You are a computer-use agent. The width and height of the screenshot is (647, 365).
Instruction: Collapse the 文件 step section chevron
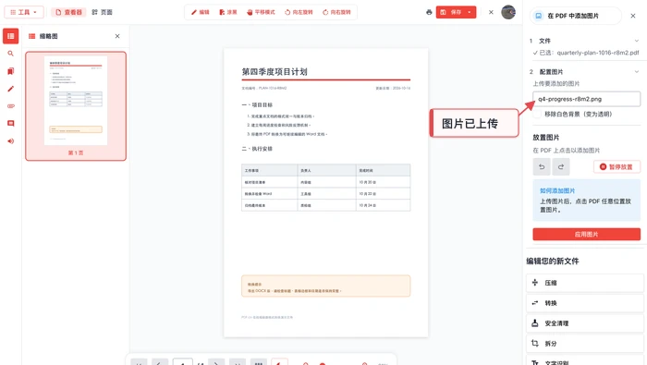637,41
